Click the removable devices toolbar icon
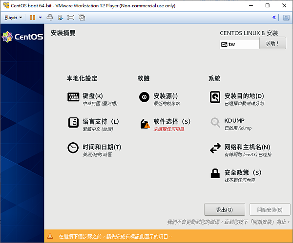This screenshot has height=243, width=293. point(61,18)
